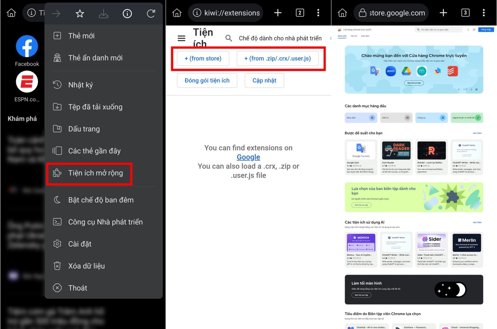Click Xem bộ sưu tập in welcome banner

[x=414, y=83]
